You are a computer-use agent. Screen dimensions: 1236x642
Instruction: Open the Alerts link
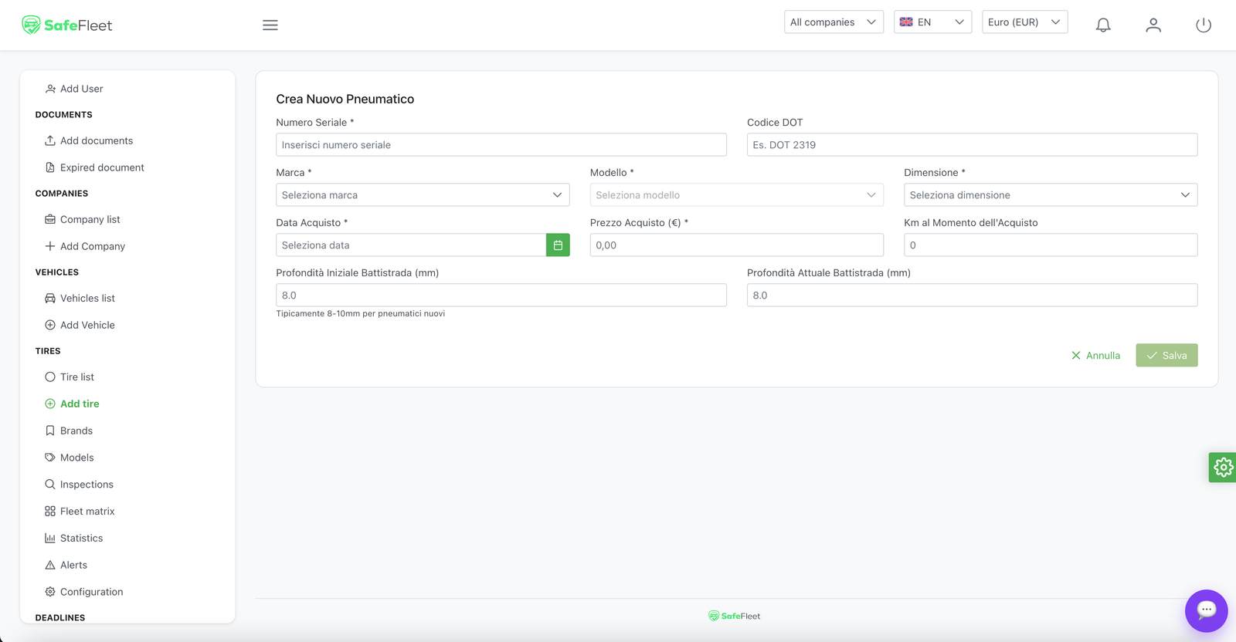pos(73,565)
